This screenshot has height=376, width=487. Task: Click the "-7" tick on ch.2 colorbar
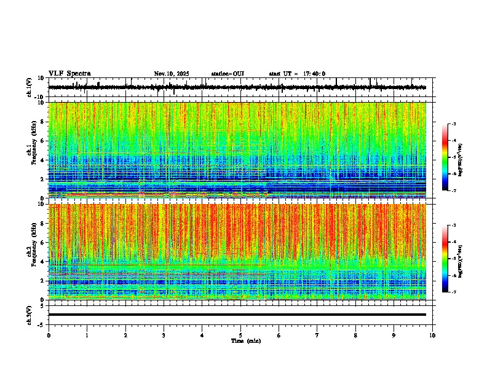pyautogui.click(x=453, y=292)
